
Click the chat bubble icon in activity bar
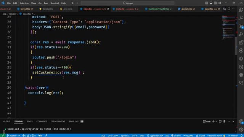pyautogui.click(x=241, y=83)
